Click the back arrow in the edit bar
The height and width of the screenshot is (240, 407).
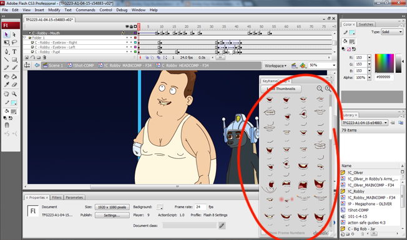[37, 65]
